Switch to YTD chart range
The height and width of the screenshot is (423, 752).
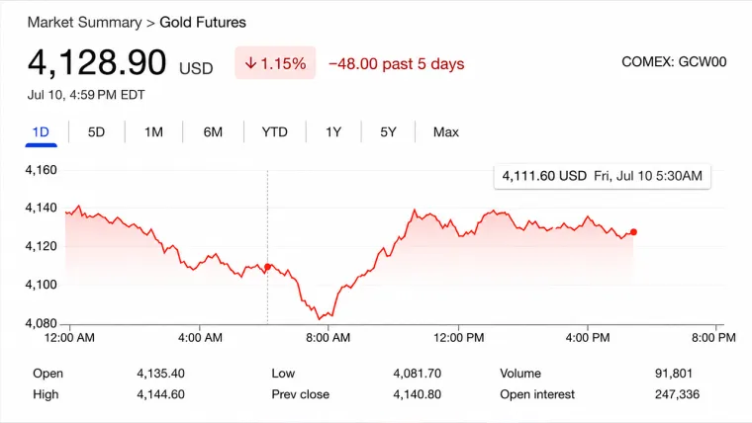pos(274,132)
